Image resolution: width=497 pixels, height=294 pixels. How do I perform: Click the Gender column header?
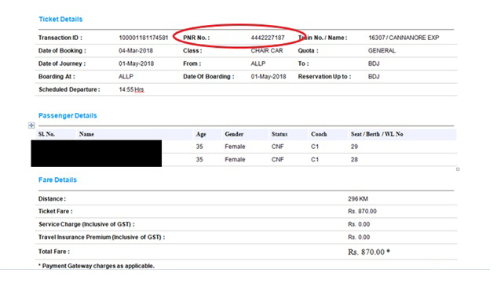coord(234,134)
